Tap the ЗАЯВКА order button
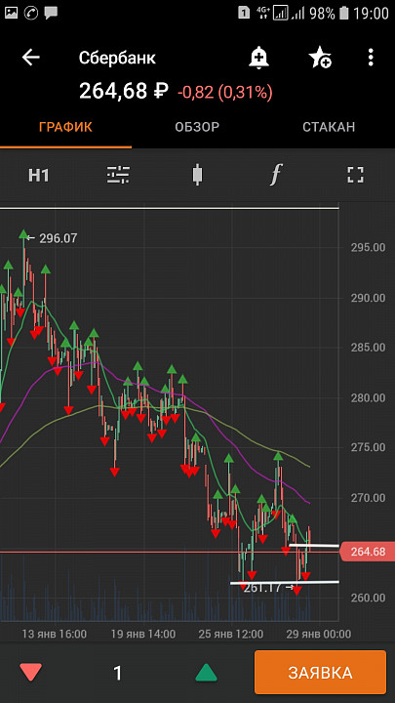The height and width of the screenshot is (703, 395). 320,673
